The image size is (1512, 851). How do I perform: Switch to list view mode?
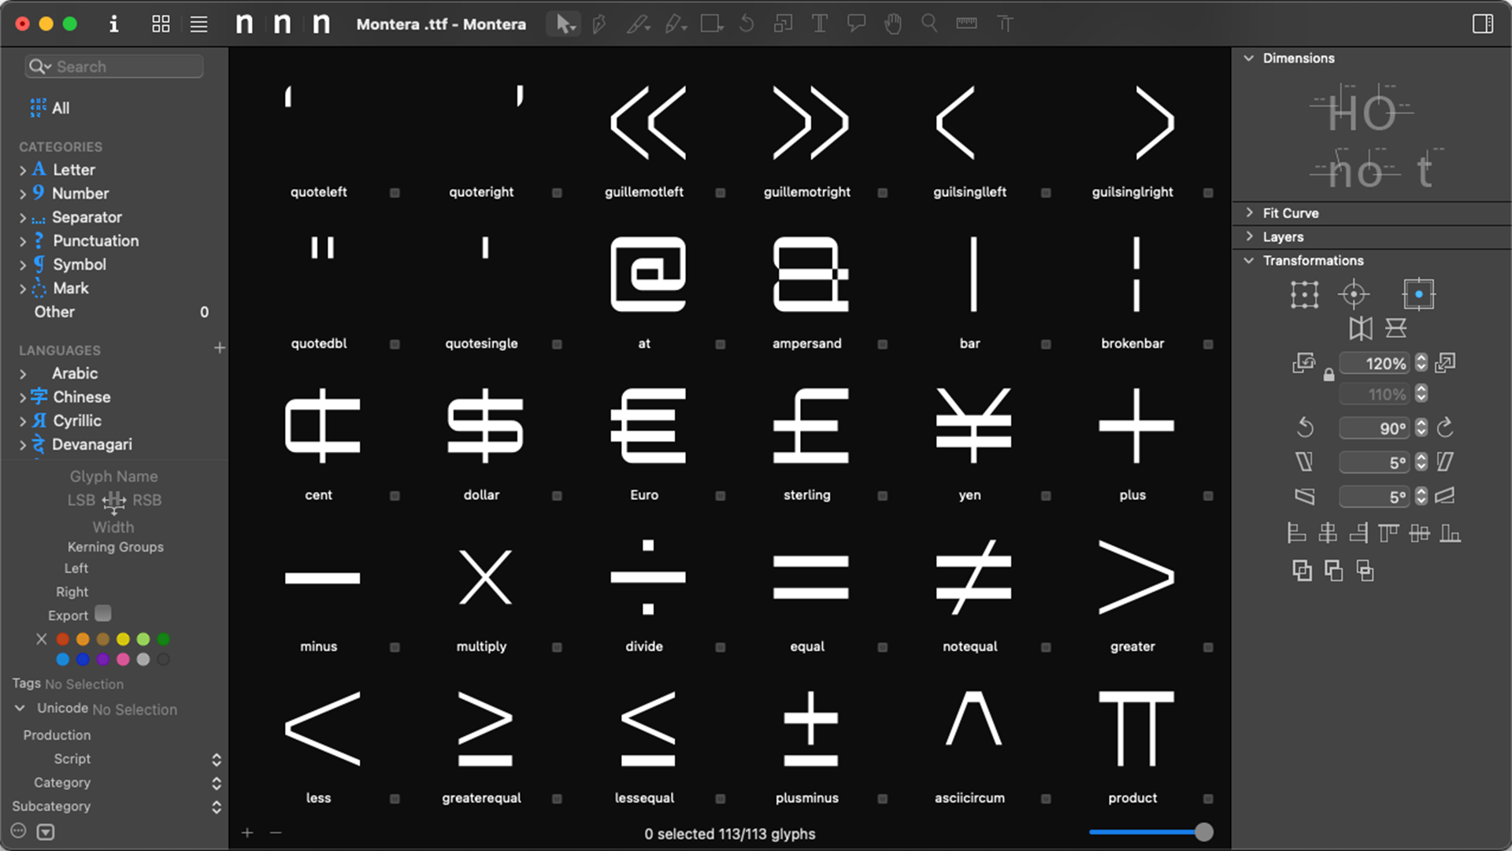(x=198, y=24)
